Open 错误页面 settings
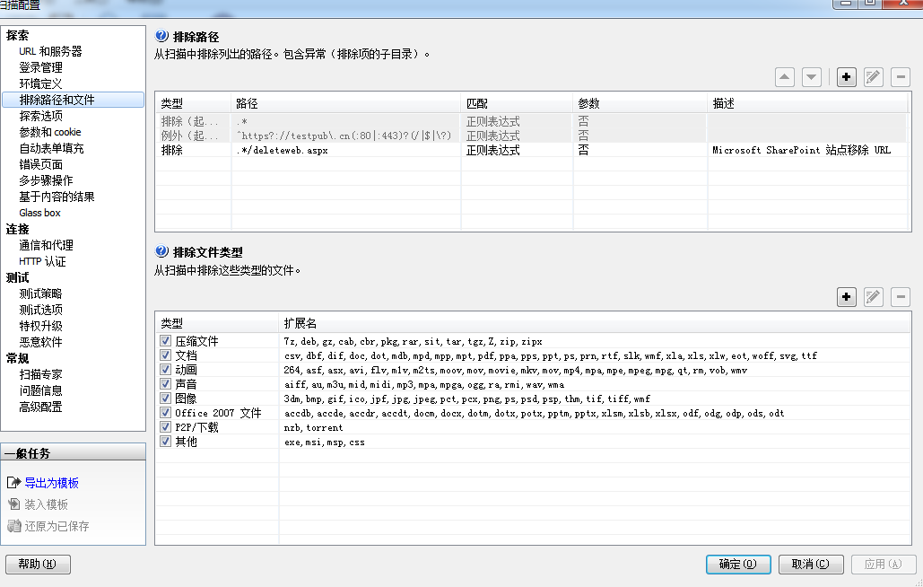Image resolution: width=923 pixels, height=587 pixels. click(x=40, y=164)
